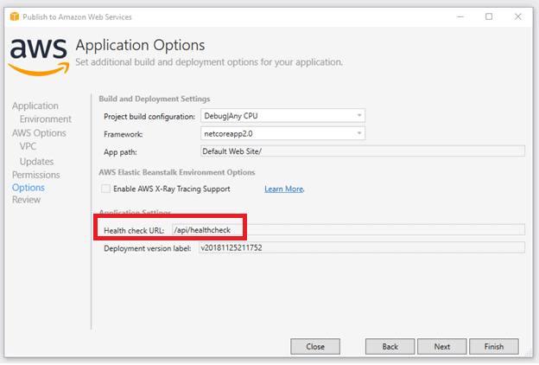The width and height of the screenshot is (539, 365).
Task: Click the AWS logo
Action: pyautogui.click(x=39, y=56)
